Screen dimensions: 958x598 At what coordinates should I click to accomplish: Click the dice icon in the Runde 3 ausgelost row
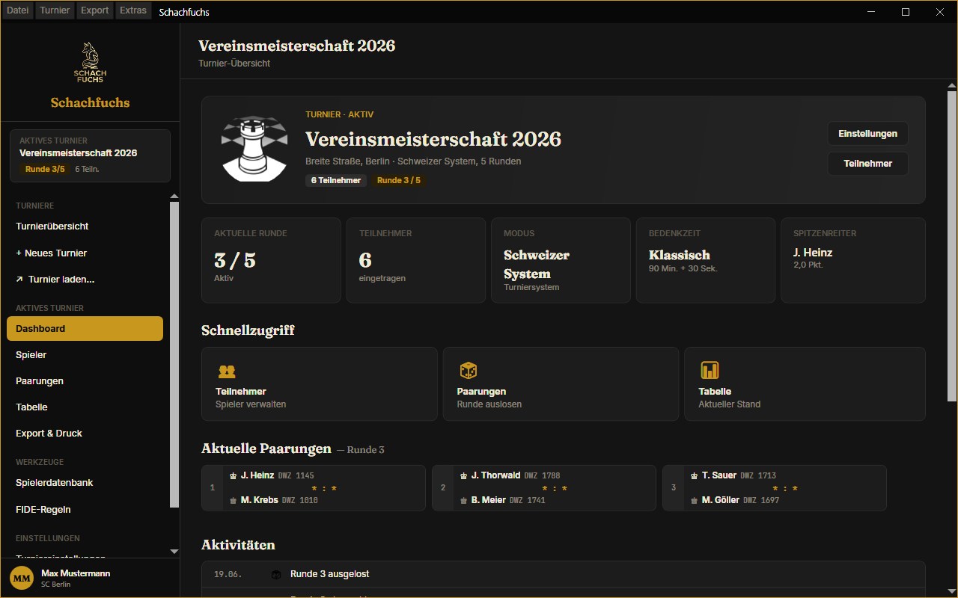pyautogui.click(x=275, y=574)
